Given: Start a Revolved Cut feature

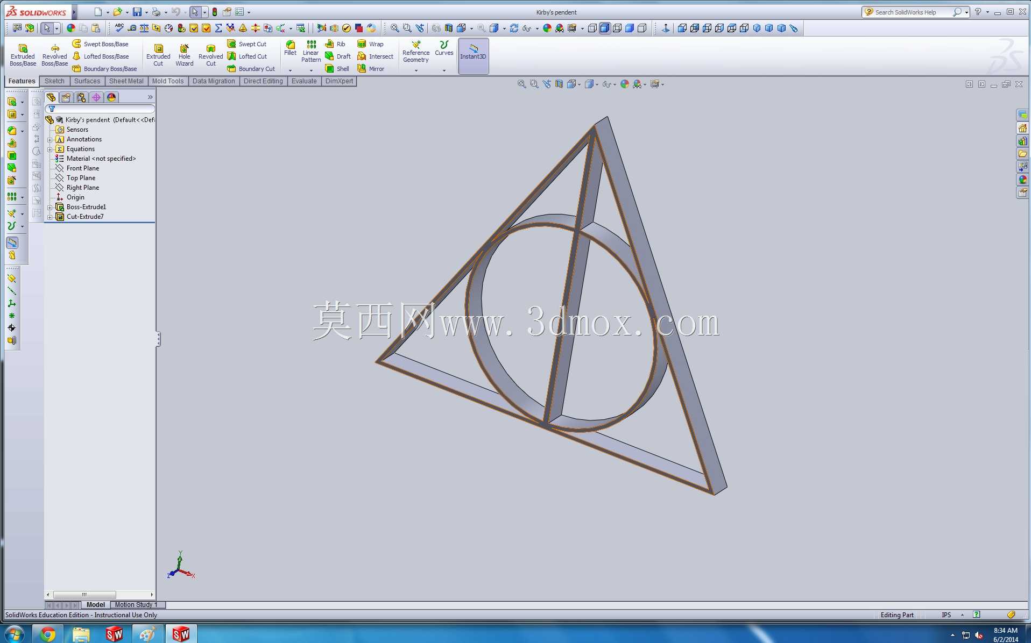Looking at the screenshot, I should [210, 55].
